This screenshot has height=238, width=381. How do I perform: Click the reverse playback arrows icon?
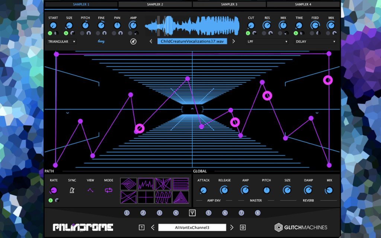(101, 42)
